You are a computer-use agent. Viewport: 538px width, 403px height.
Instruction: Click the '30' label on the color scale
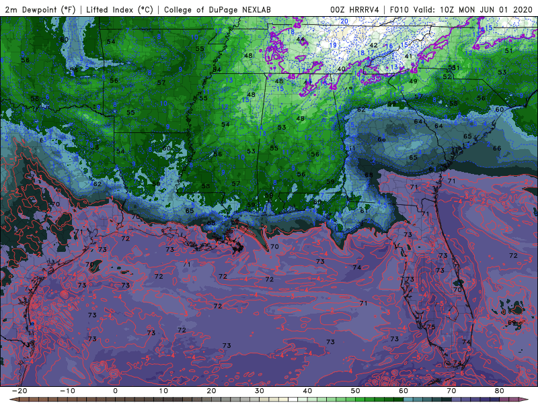click(260, 391)
